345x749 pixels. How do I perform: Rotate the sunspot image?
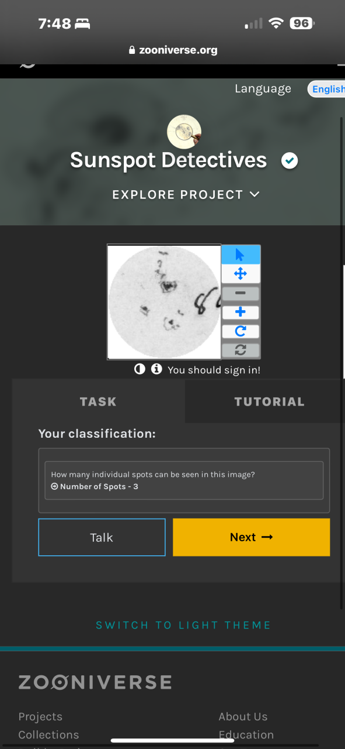(241, 331)
